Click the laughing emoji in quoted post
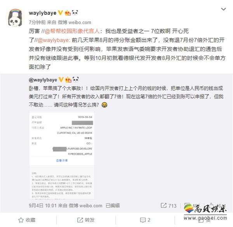 [104, 105]
